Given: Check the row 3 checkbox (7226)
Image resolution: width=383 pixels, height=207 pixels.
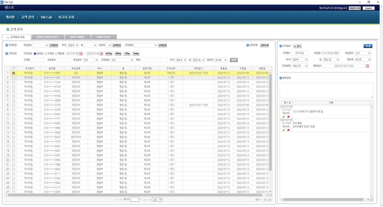Looking at the screenshot, I should 14,82.
